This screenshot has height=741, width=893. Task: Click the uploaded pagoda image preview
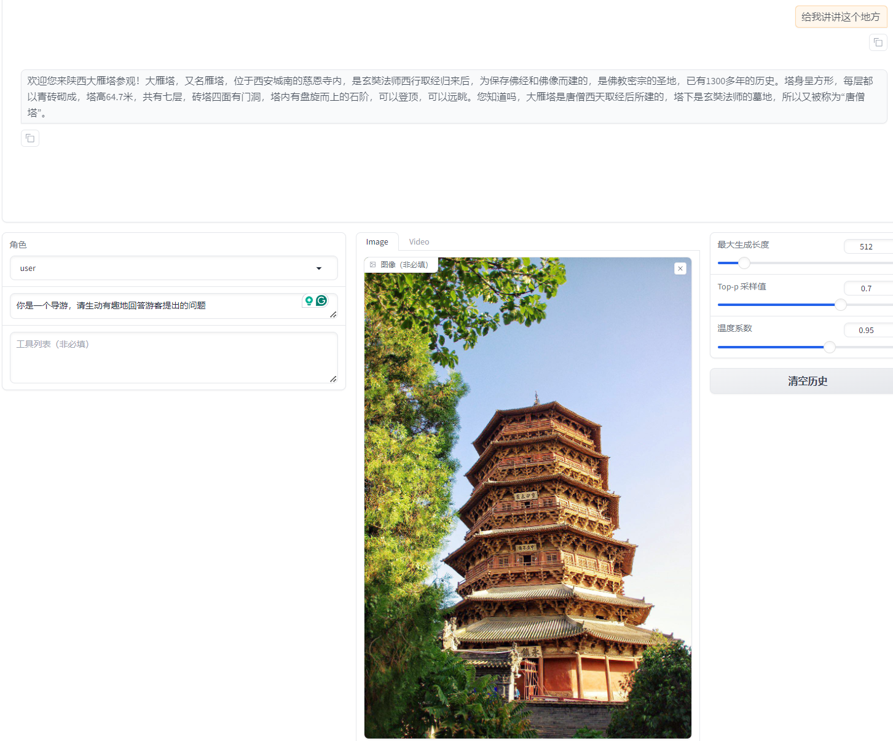pos(528,498)
